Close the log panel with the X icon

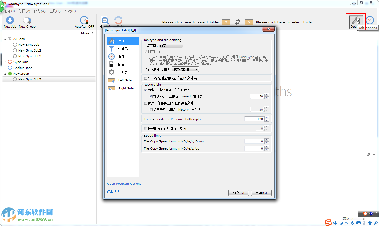pos(374,155)
